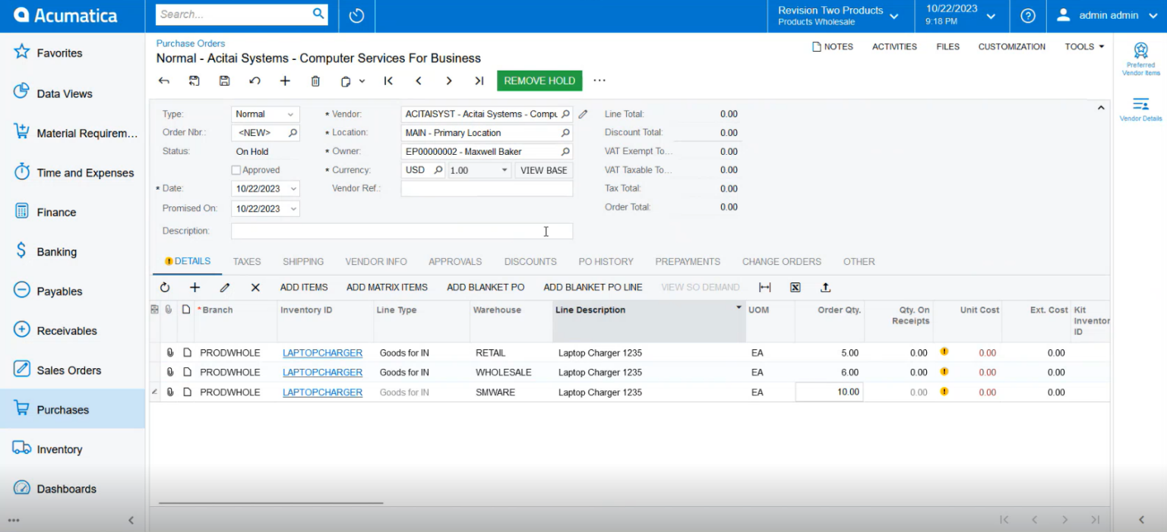Click the Save document icon
Image resolution: width=1167 pixels, height=532 pixels.
(224, 80)
